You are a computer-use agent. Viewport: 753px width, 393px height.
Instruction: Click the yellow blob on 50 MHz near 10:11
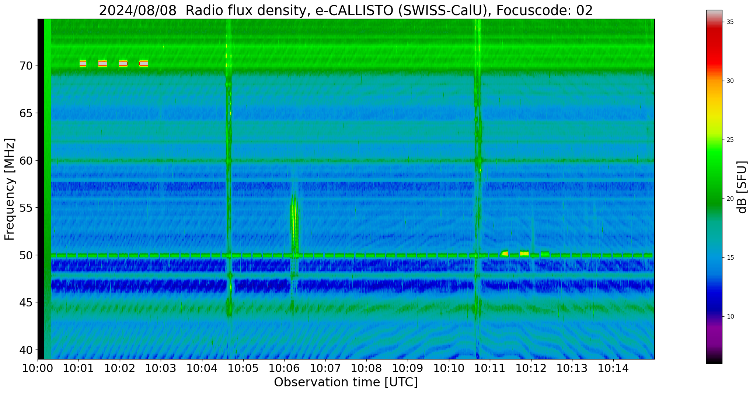(505, 253)
